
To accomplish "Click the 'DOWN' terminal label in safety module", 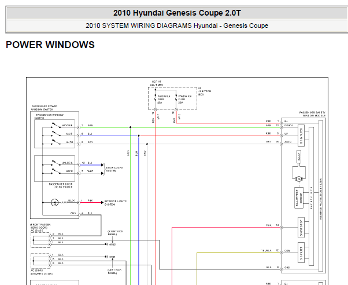I will point(288,126).
